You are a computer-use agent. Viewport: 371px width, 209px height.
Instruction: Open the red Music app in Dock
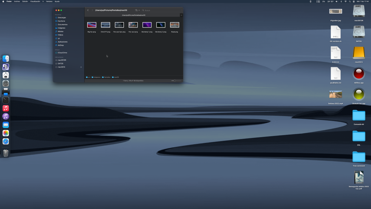click(6, 108)
